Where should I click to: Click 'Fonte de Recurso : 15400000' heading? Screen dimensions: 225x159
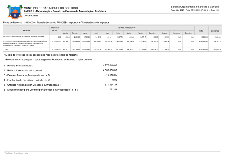[56, 22]
